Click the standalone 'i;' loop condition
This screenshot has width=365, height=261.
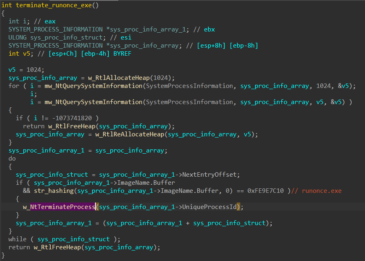(x=33, y=94)
